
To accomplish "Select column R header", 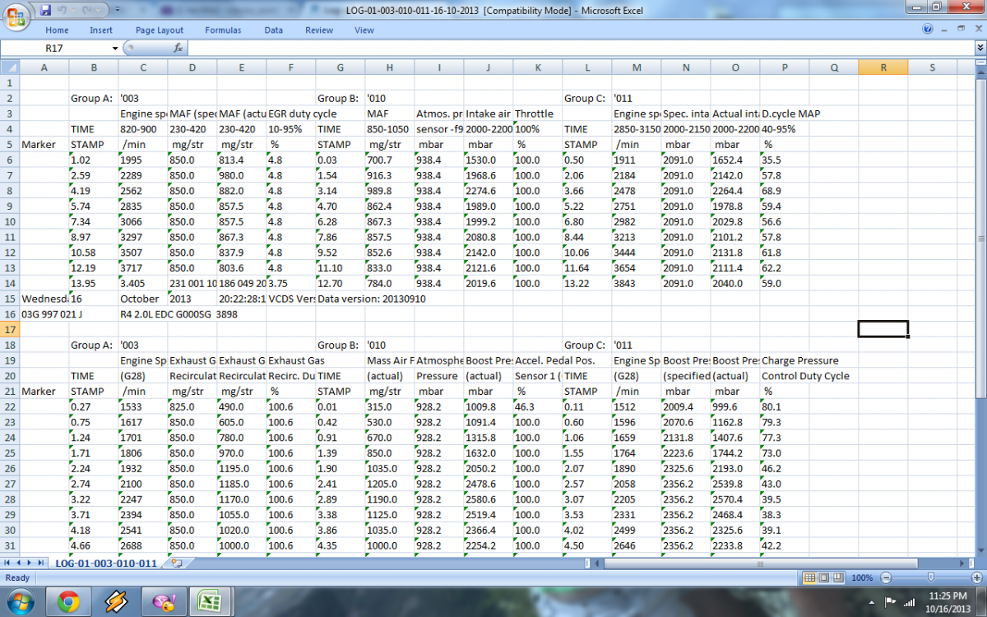I will tap(883, 67).
